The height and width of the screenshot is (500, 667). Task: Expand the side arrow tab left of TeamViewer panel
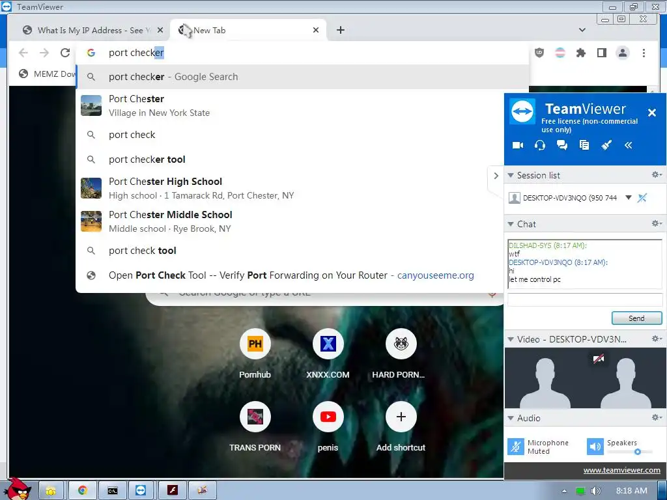(x=496, y=176)
